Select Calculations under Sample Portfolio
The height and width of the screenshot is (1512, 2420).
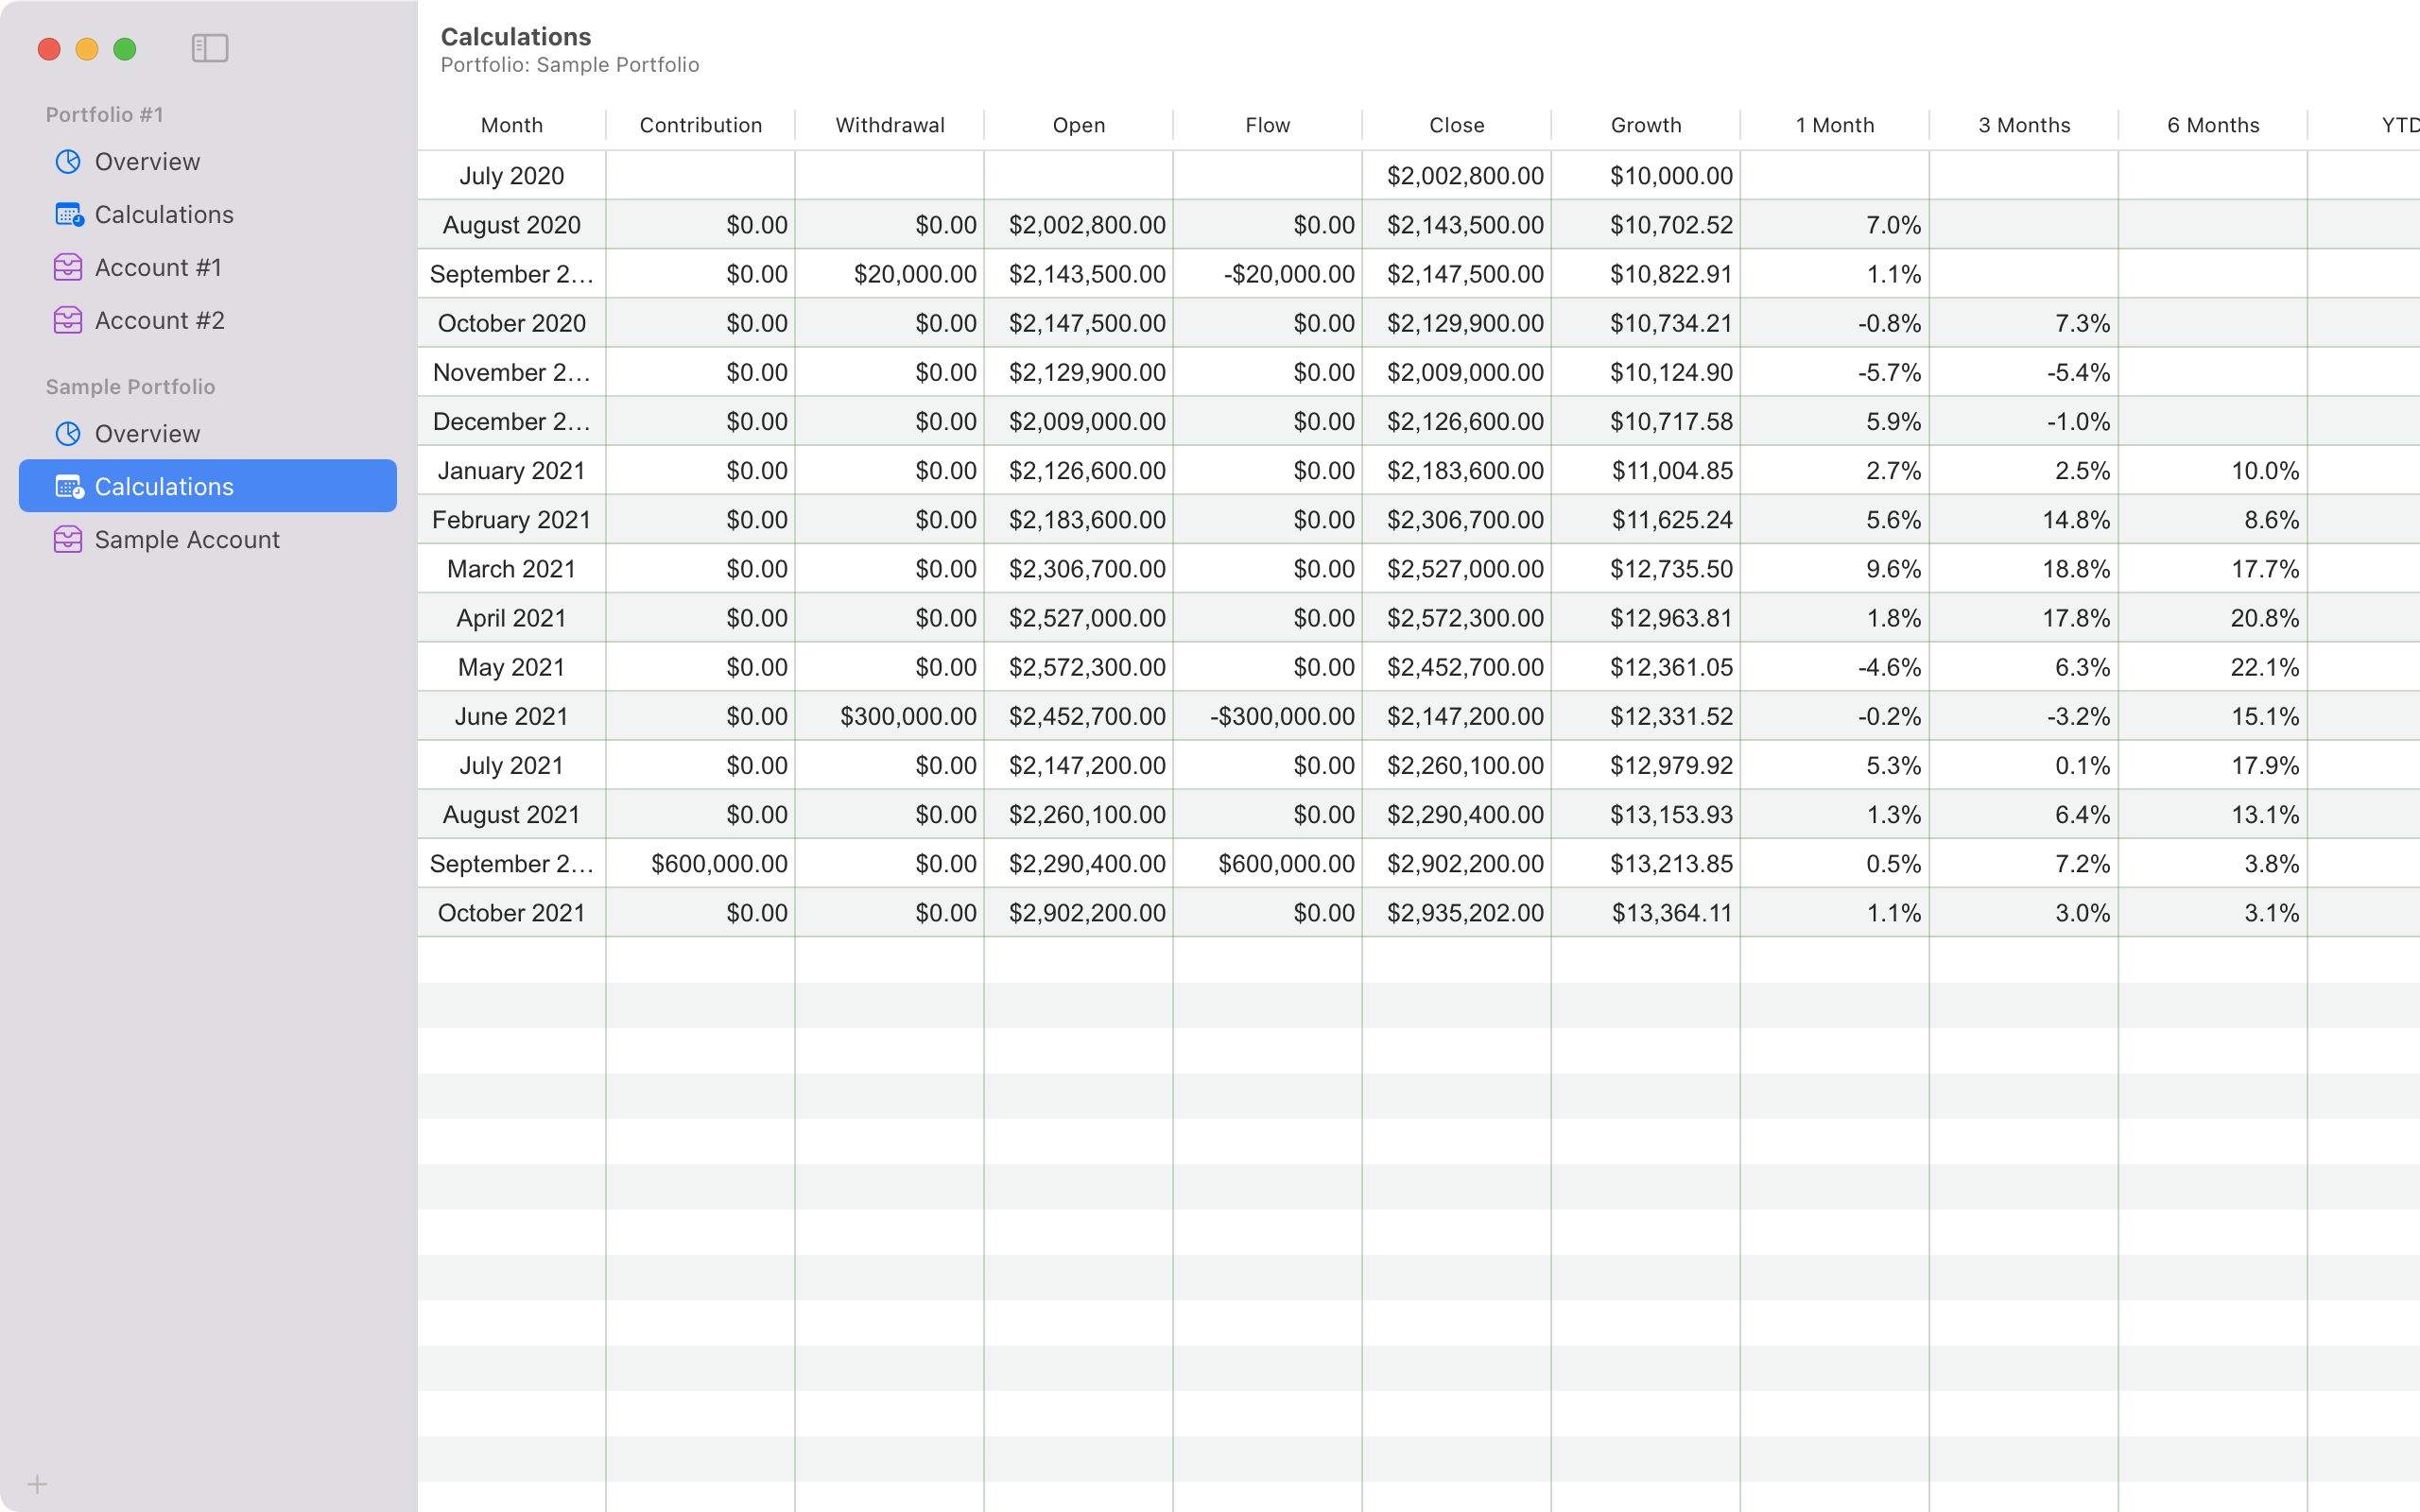164,487
